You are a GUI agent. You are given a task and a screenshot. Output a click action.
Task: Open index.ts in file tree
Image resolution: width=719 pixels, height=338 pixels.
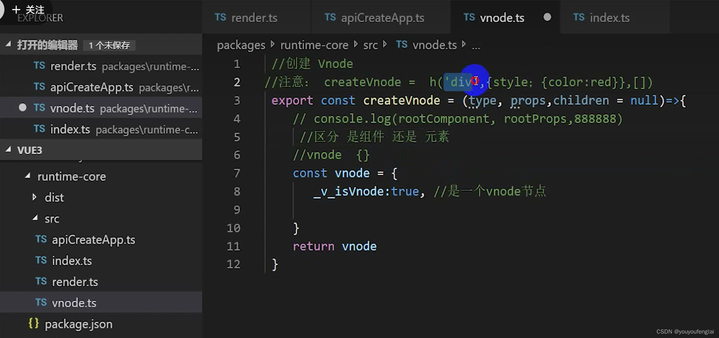pyautogui.click(x=101, y=261)
